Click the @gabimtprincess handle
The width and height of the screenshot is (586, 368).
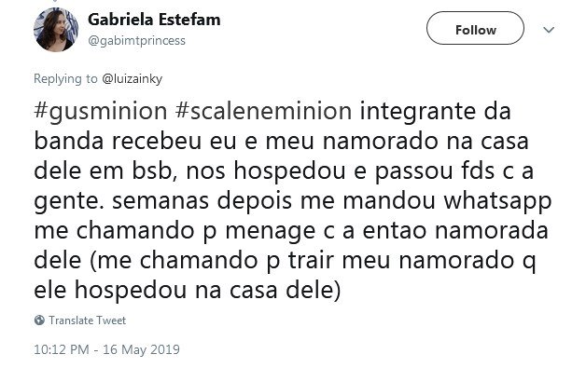click(x=136, y=40)
